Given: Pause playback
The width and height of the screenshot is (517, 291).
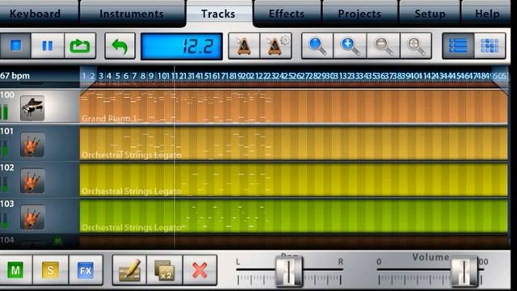Looking at the screenshot, I should (48, 46).
